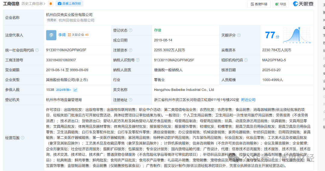Select registration authority 杭州市市场监督管理局
This screenshot has height=171, width=325.
pos(64,100)
